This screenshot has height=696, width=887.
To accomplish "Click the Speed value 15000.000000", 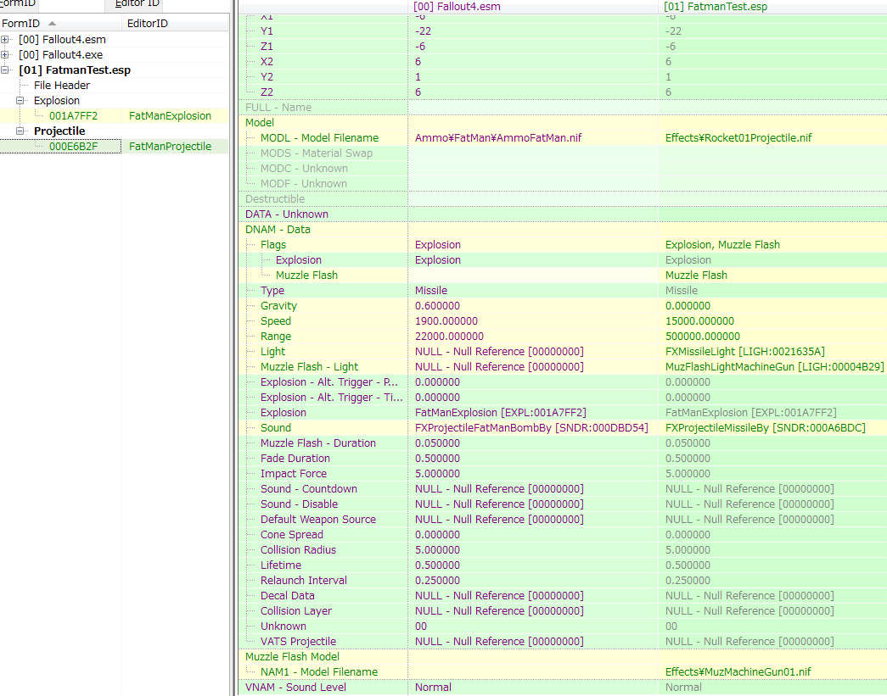I will click(x=699, y=321).
